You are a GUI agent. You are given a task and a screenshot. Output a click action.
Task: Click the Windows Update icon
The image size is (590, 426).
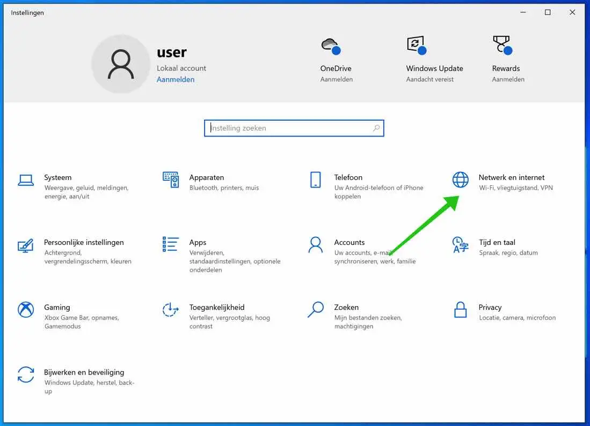[x=417, y=45]
